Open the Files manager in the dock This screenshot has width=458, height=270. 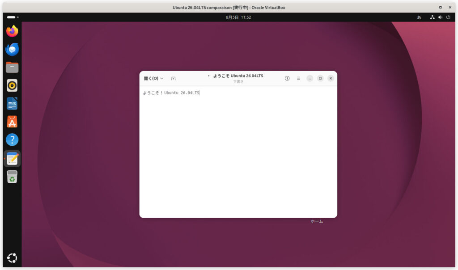pos(12,67)
